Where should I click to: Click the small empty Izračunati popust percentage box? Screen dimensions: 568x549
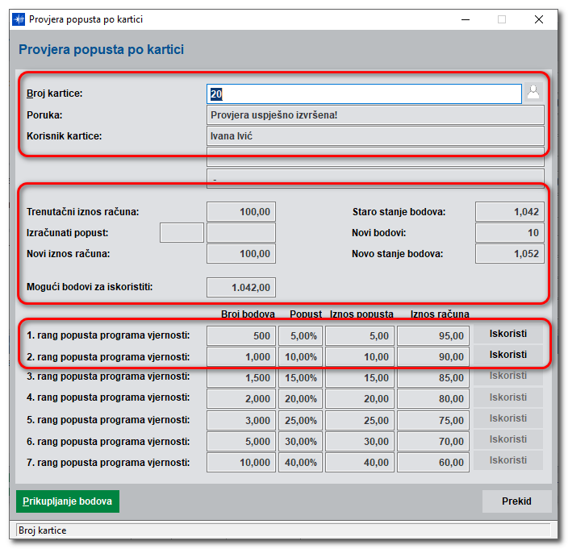(x=182, y=233)
